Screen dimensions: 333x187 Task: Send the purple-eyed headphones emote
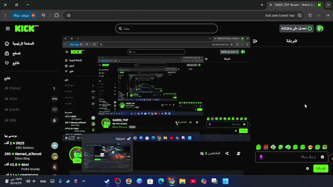tap(273, 147)
